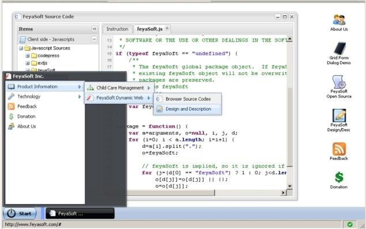Click the extjs folder label
The image size is (366, 229).
43,63
